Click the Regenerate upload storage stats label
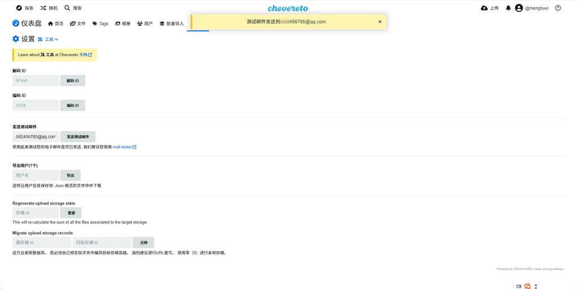The image size is (577, 289). pos(44,203)
